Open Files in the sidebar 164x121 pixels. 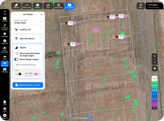click(x=5, y=103)
